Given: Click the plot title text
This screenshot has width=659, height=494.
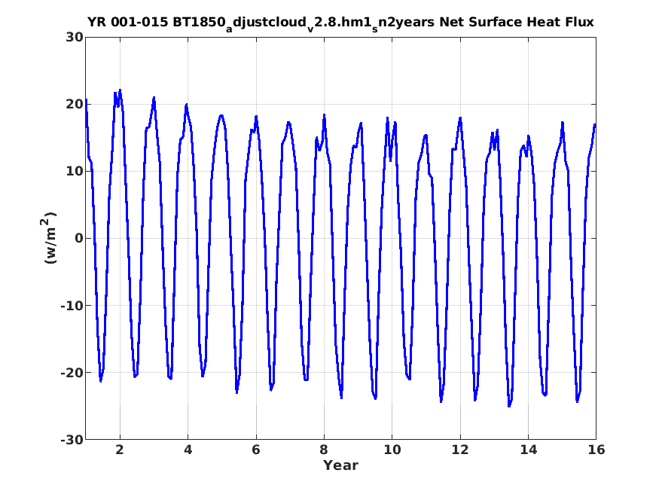Looking at the screenshot, I should coord(340,23).
